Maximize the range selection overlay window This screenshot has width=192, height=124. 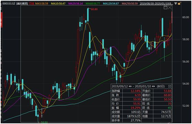coord(166,8)
